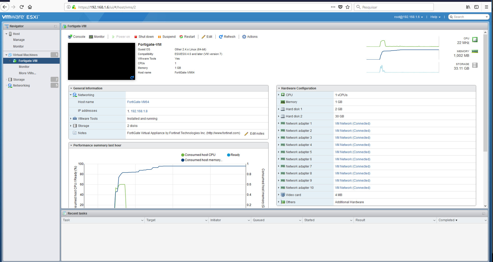This screenshot has height=262, width=493.
Task: Expand the Video card row
Action: tap(278, 195)
